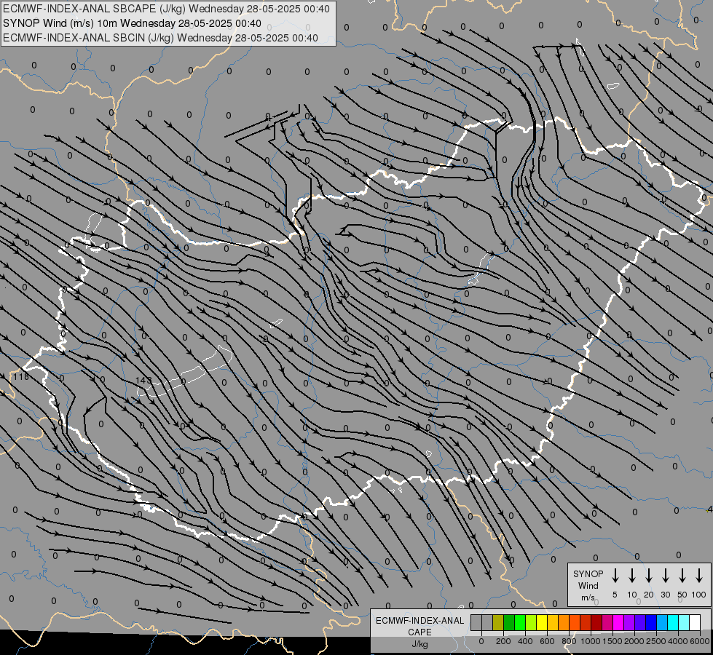Click the 143 value near the lake
Screen dimensions: 713x655
point(143,380)
